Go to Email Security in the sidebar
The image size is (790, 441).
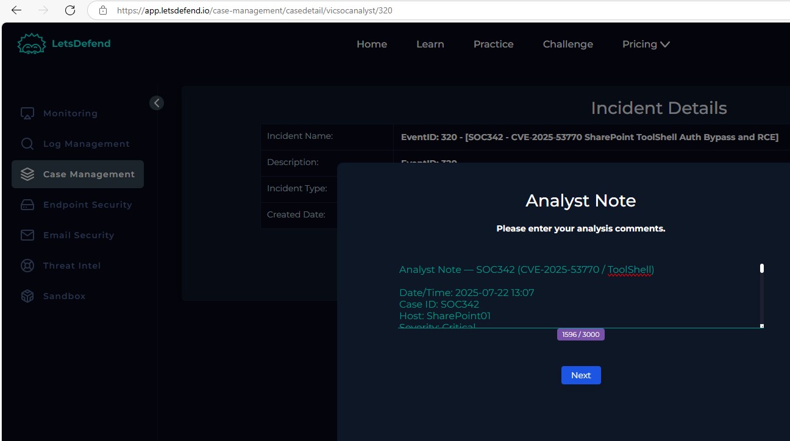pyautogui.click(x=79, y=235)
